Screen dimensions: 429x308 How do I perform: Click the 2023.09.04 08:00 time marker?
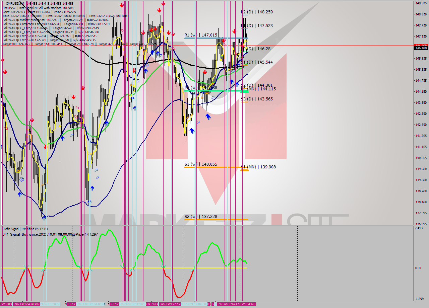point(26,304)
